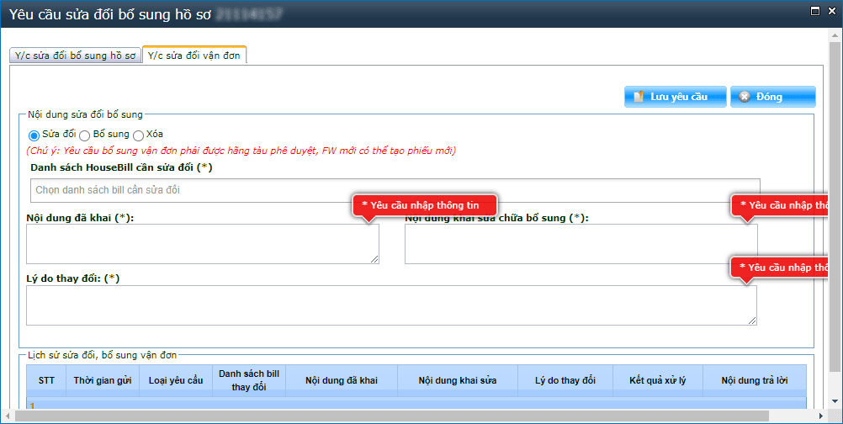
Task: Click the horizontal scrollbar right arrow
Action: point(822,416)
